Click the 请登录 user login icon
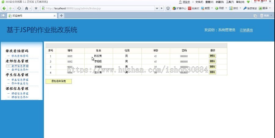The image size is (275, 138). 184,2
